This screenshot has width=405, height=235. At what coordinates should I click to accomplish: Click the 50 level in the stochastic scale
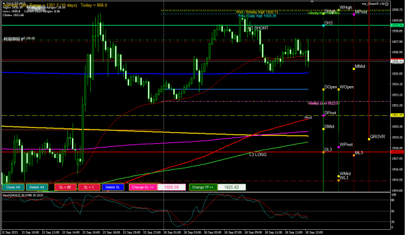[393, 211]
